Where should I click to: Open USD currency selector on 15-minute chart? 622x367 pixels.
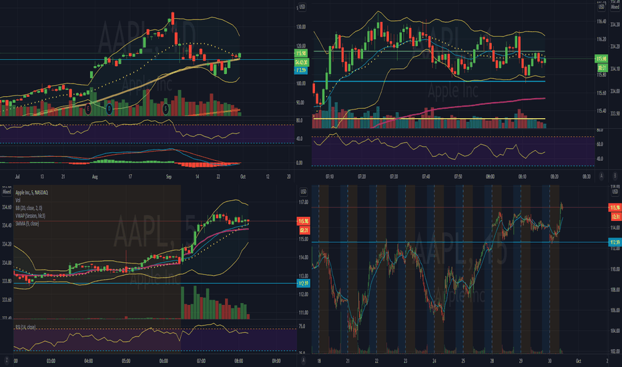(615, 192)
